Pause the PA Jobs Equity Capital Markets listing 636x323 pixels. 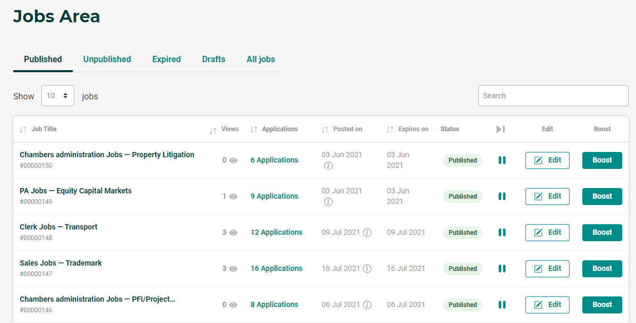click(x=502, y=197)
